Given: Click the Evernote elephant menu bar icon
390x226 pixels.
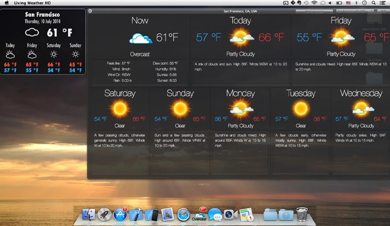Looking at the screenshot, I should [299, 3].
